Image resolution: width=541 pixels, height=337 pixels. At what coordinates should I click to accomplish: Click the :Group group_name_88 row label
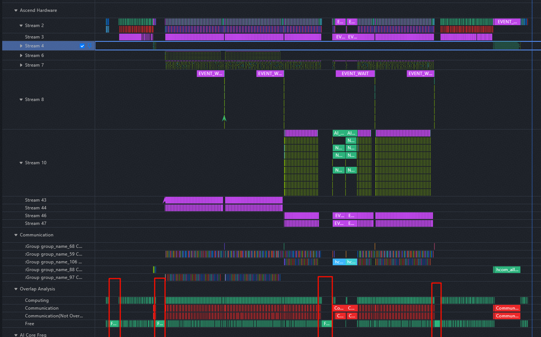click(x=54, y=270)
